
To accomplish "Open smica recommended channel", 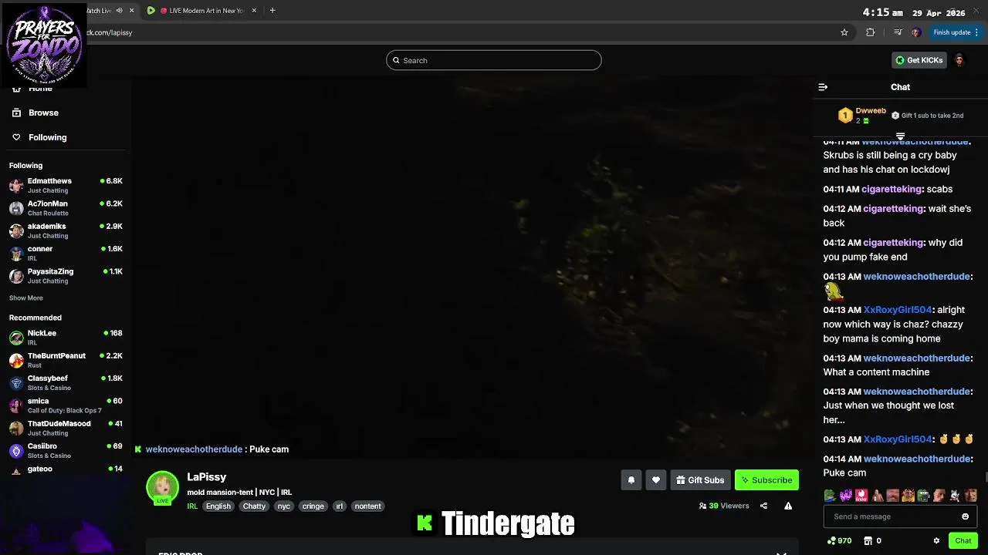I will click(66, 405).
